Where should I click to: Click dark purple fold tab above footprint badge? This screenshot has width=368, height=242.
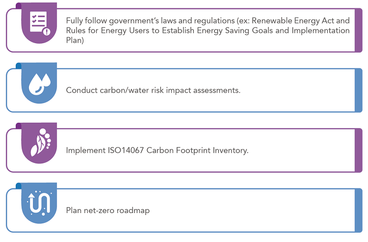coord(19,126)
